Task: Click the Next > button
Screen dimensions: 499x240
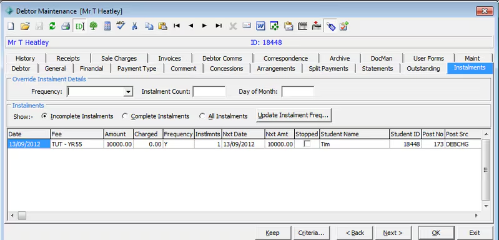Action: coord(393,233)
